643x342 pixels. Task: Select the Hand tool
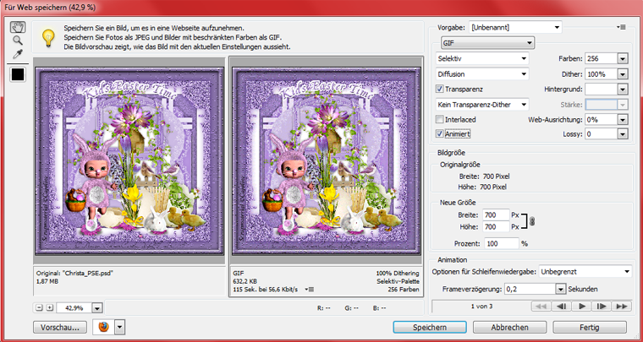pyautogui.click(x=18, y=27)
